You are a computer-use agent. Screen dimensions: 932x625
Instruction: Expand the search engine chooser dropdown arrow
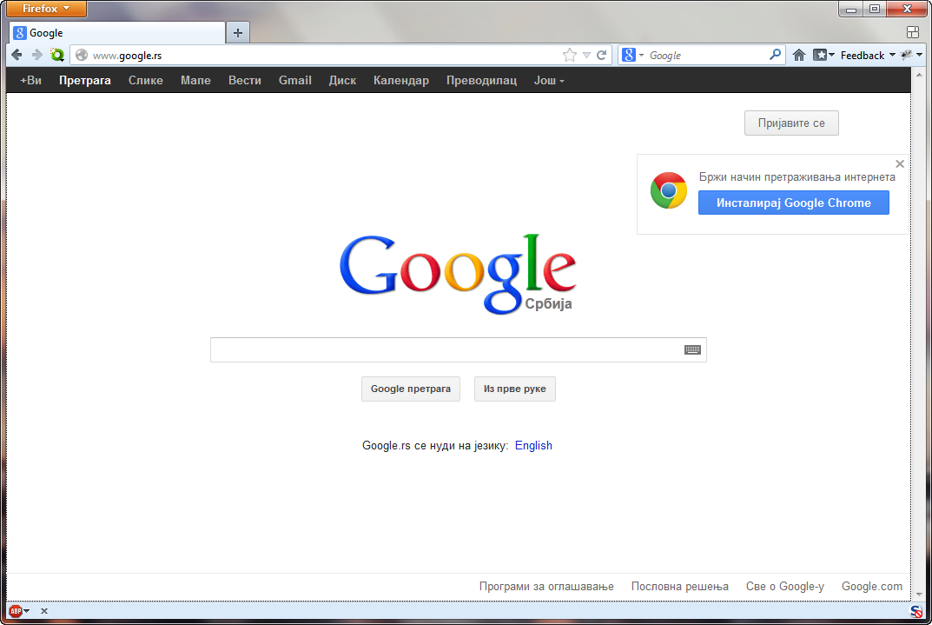click(x=641, y=56)
